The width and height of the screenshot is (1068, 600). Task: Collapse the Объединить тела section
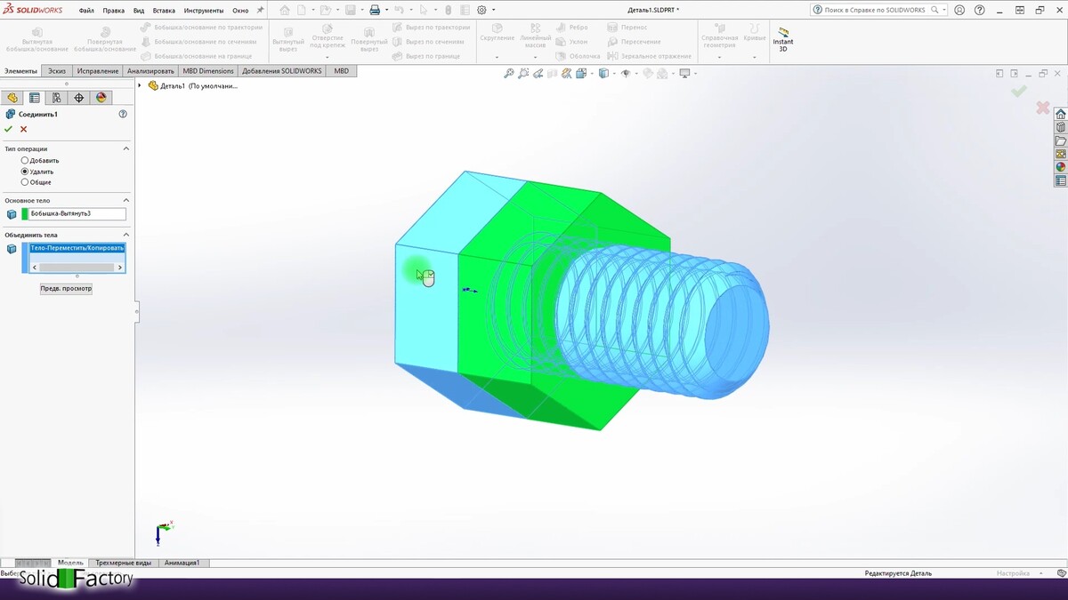[x=125, y=236]
